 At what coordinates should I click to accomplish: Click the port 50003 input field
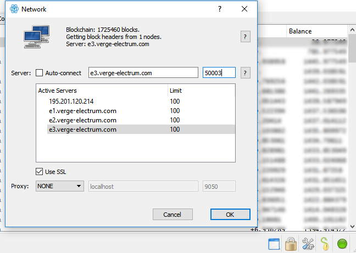[x=219, y=73]
